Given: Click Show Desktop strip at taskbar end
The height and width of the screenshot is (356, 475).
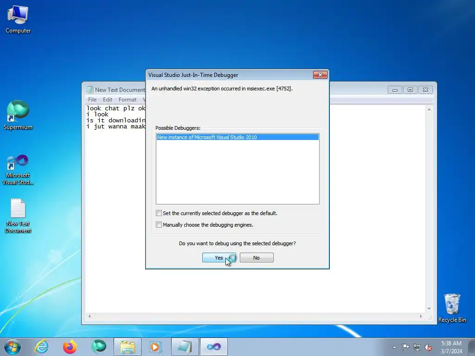Looking at the screenshot, I should [472, 347].
